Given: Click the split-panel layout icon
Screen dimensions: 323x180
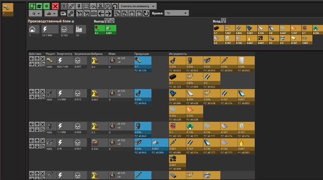Looking at the screenshot, I should tap(86, 6).
